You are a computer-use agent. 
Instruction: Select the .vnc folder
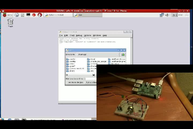coord(91,71)
